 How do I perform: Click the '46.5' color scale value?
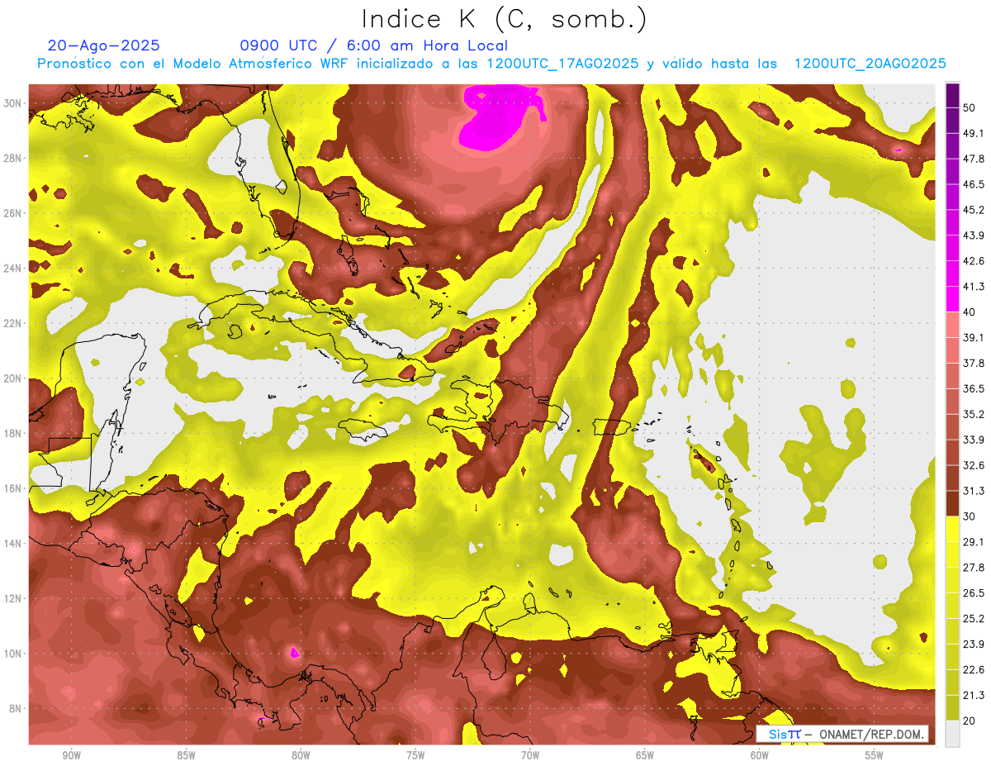pyautogui.click(x=973, y=184)
